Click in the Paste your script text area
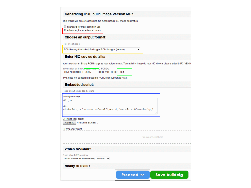 coord(110,106)
